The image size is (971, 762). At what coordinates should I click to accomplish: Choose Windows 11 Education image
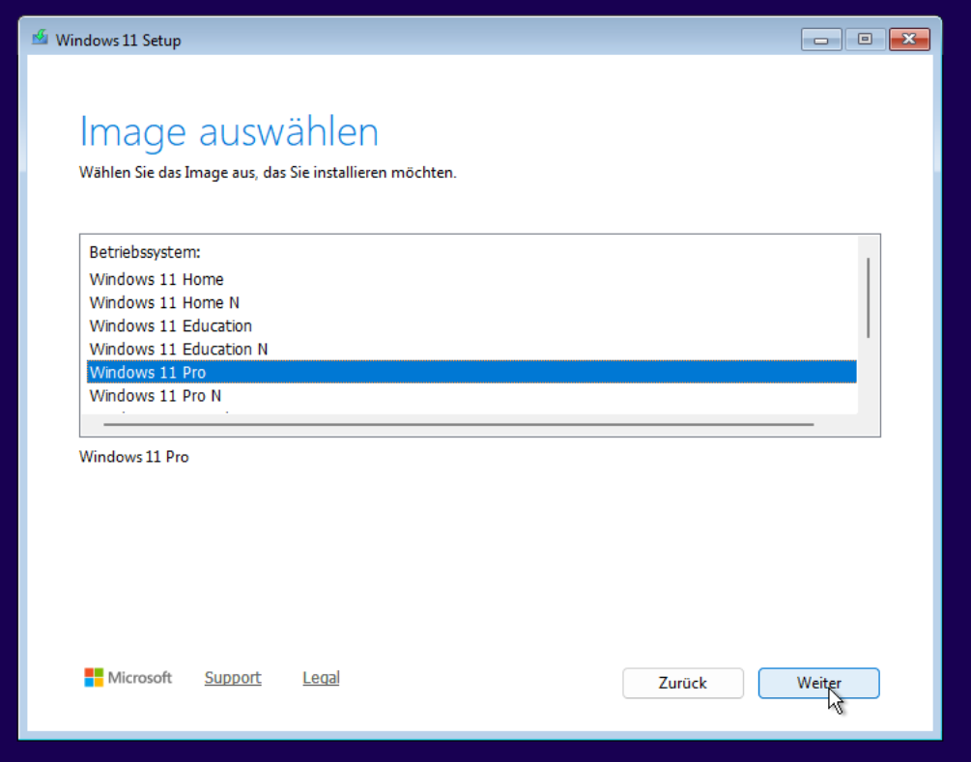coord(471,325)
